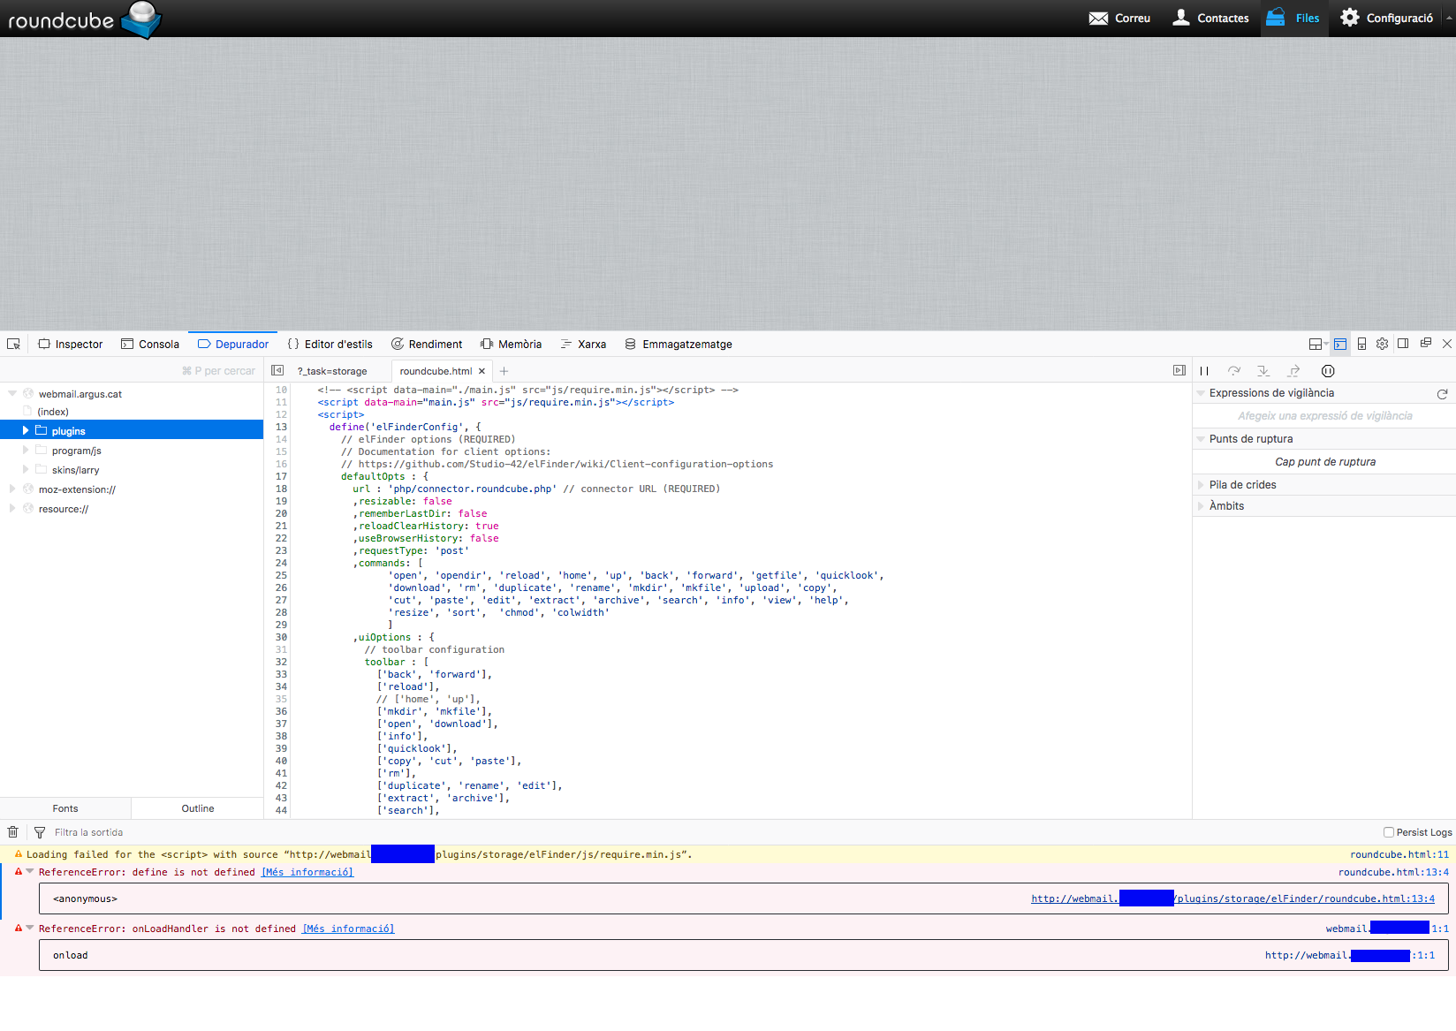The width and height of the screenshot is (1456, 1031).
Task: Collapse the sources pane icon
Action: 277,371
